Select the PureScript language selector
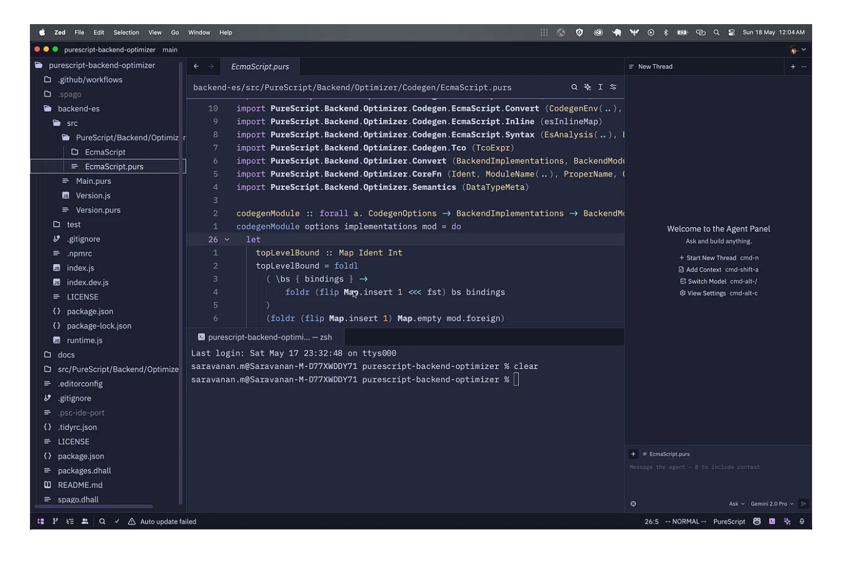Screen dimensions: 857x572 tap(729, 521)
